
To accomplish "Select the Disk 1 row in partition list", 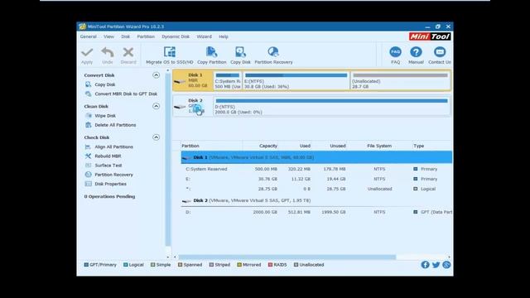I will (316, 157).
